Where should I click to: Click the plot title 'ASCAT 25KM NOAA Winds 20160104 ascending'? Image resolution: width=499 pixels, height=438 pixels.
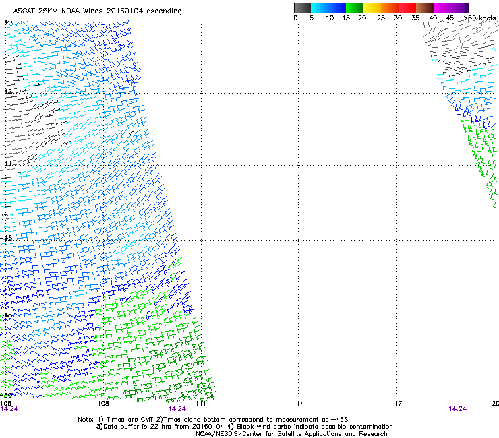[x=97, y=11]
